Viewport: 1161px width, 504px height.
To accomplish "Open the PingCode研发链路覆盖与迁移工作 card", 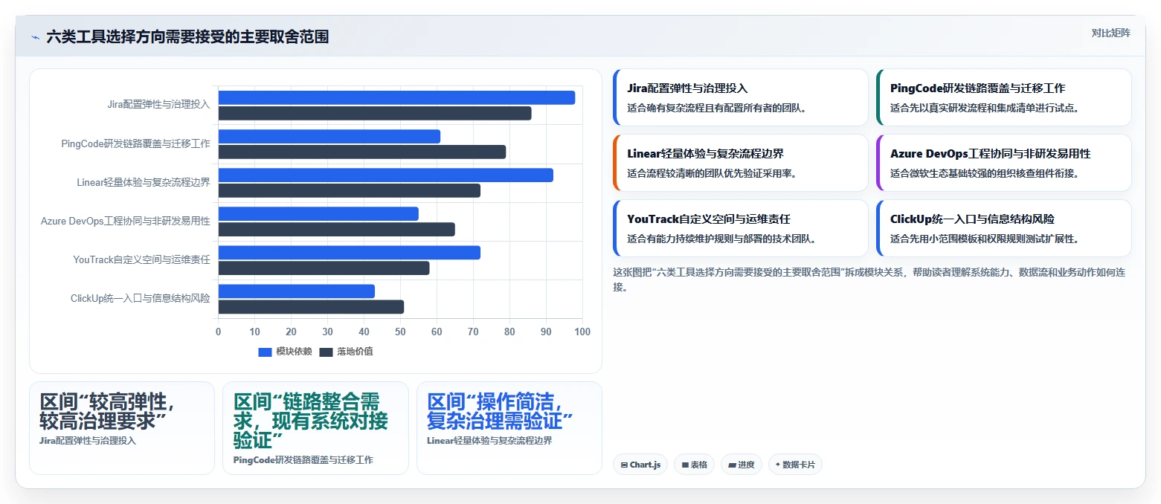I will pos(1004,97).
